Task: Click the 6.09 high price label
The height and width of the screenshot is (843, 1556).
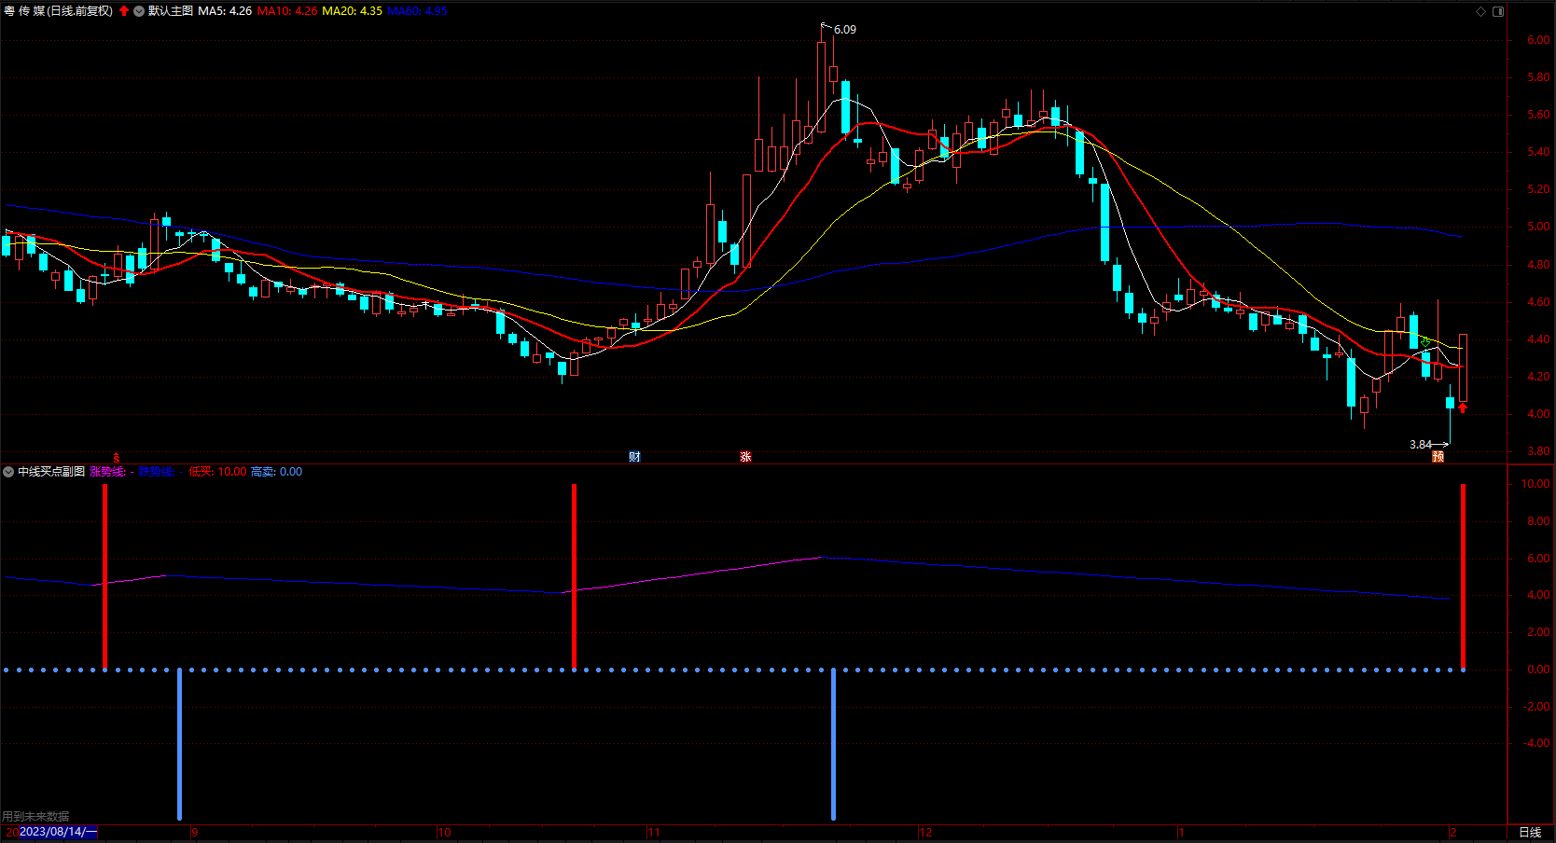Action: pyautogui.click(x=845, y=30)
